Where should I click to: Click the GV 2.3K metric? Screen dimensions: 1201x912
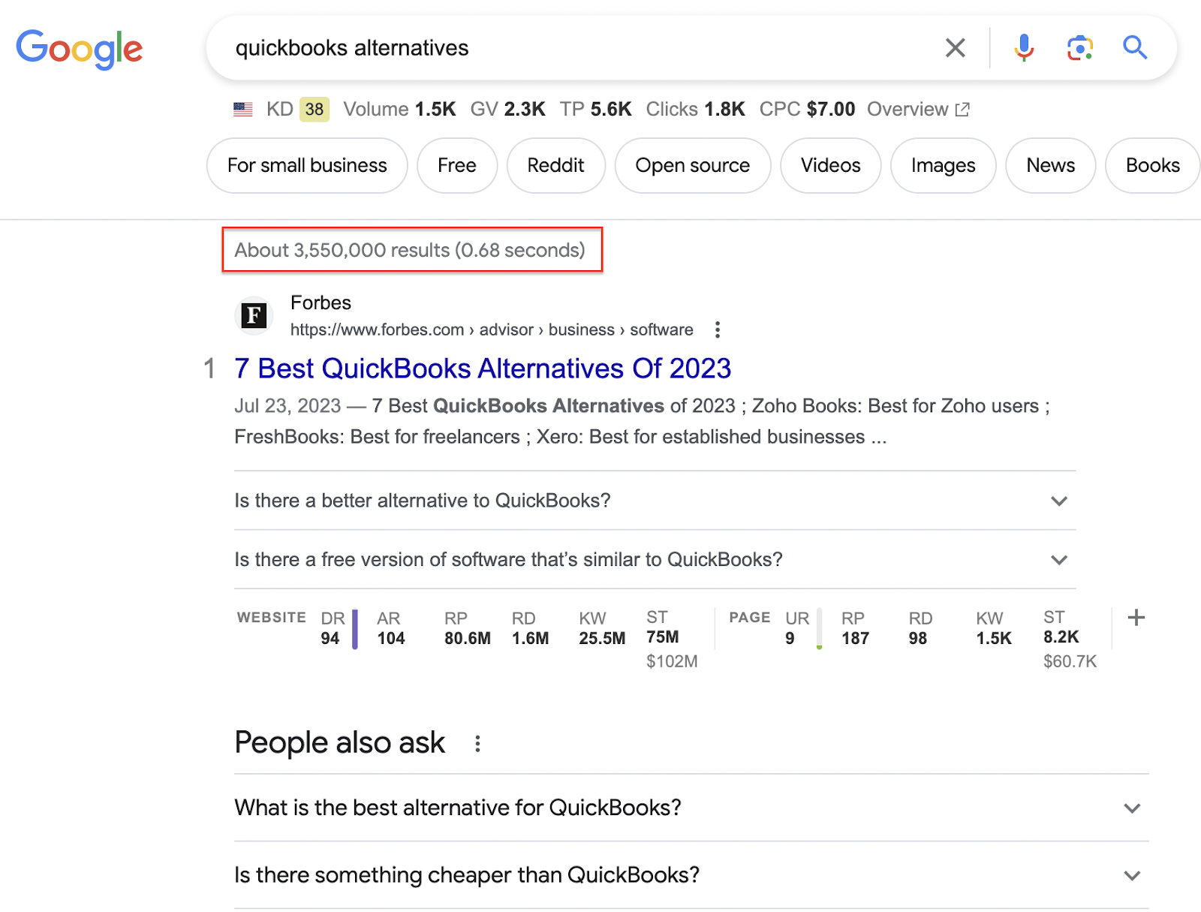tap(507, 110)
